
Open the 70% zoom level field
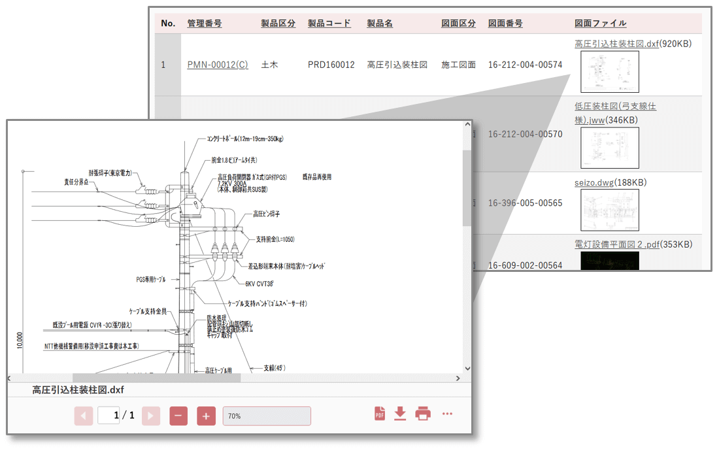267,416
